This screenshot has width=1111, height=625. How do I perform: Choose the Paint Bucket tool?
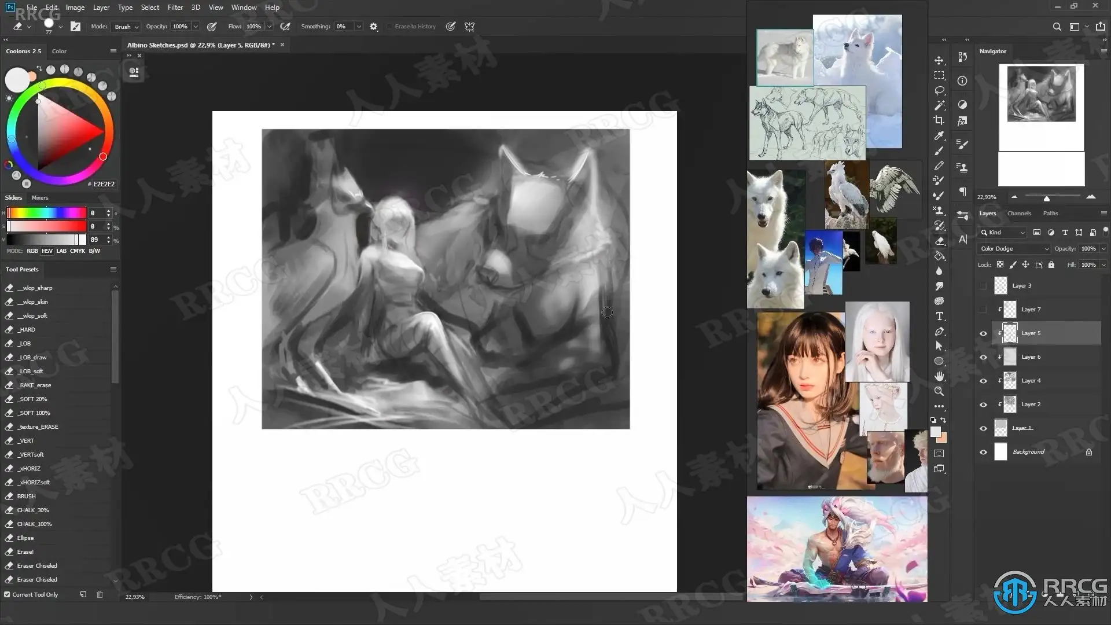(x=939, y=256)
